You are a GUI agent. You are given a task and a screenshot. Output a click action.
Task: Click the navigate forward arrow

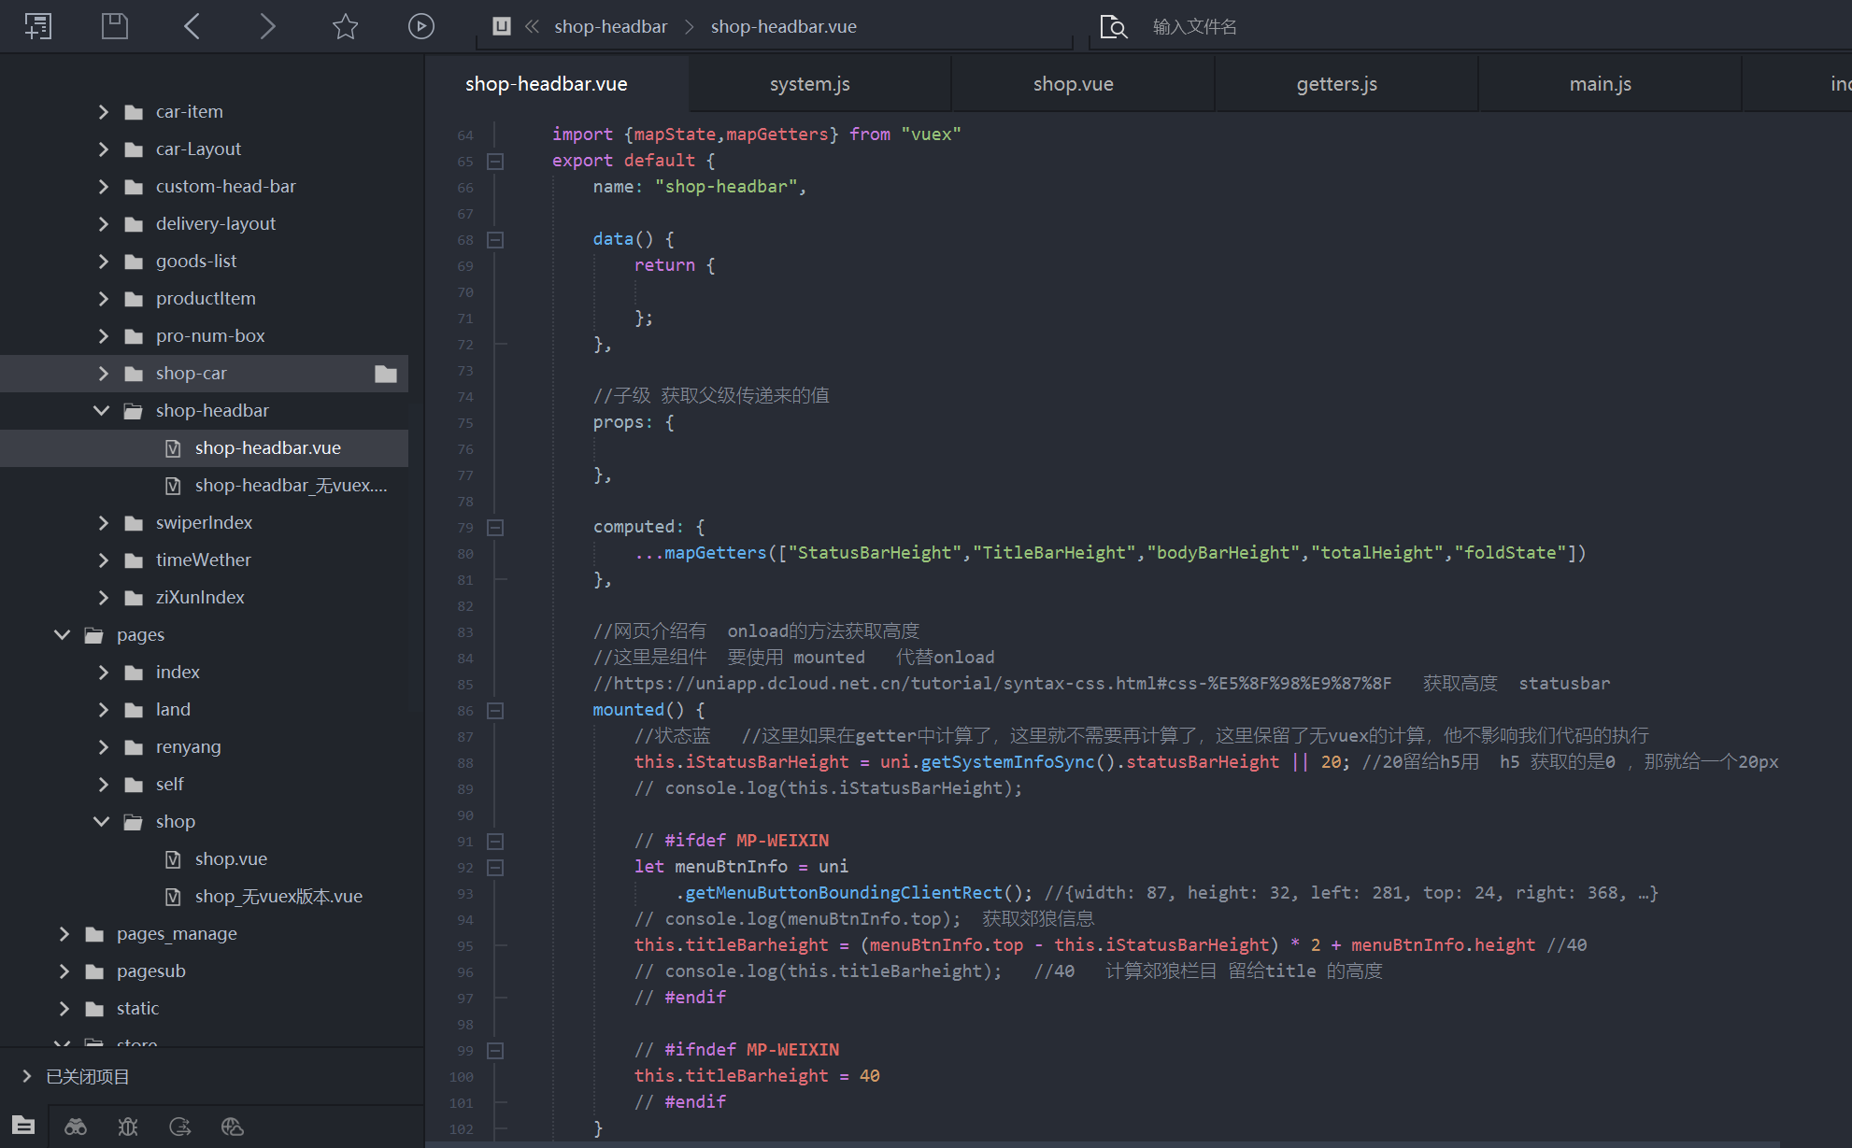pos(267,26)
